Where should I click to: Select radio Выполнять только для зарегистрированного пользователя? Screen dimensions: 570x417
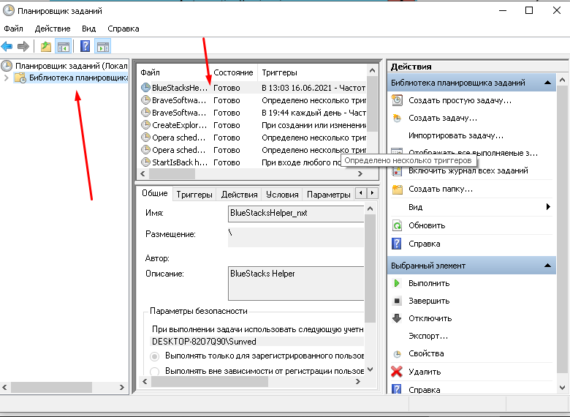154,356
